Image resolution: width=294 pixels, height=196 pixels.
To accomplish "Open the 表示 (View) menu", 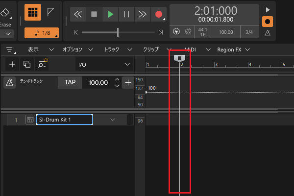I will click(33, 49).
